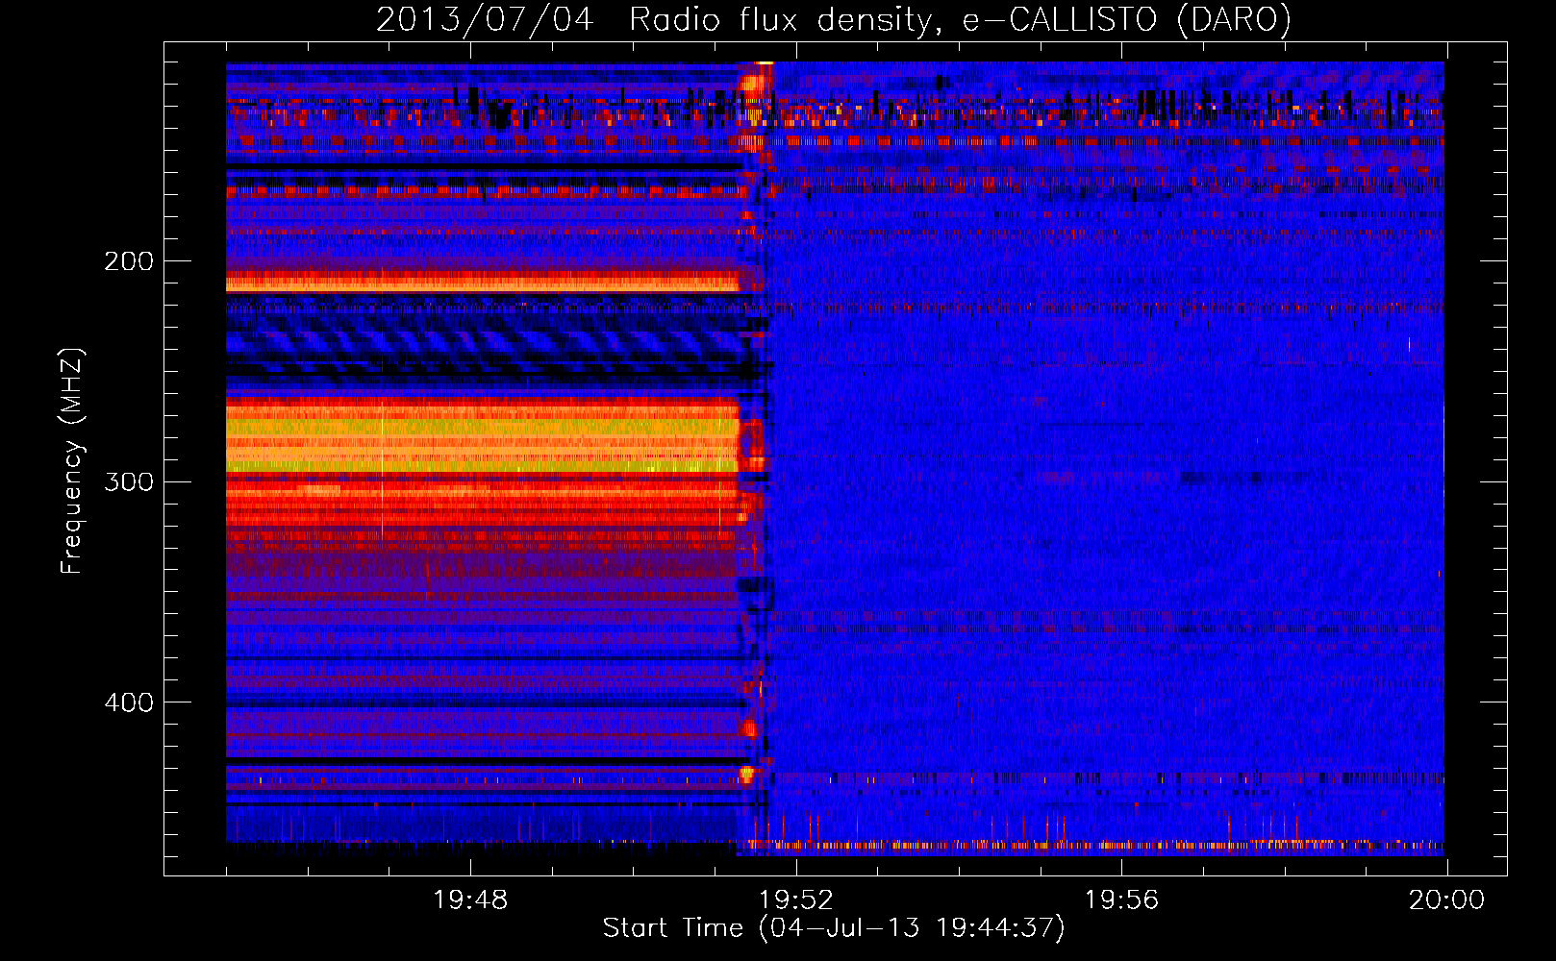Click the 400 frequency tick label
Image resolution: width=1556 pixels, height=961 pixels.
(x=129, y=702)
